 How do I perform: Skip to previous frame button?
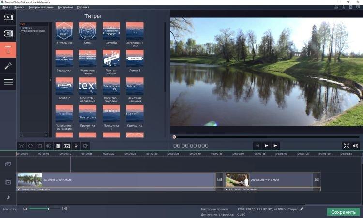click(x=257, y=145)
